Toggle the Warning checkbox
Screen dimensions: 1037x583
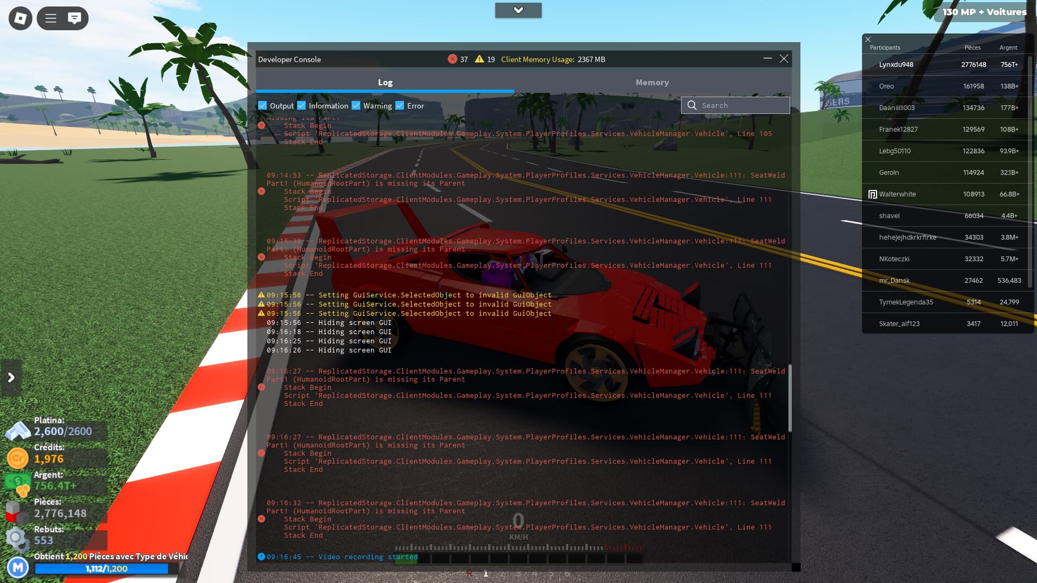356,106
